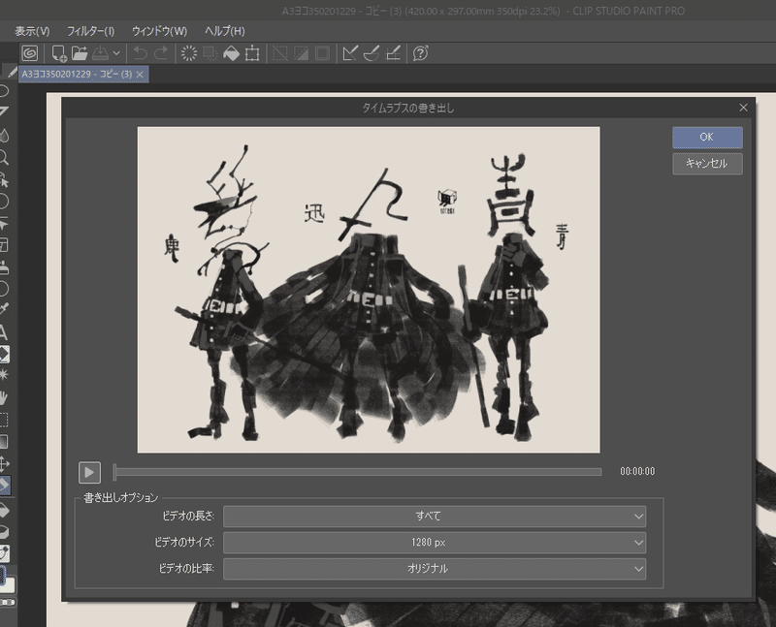The image size is (776, 627).
Task: Expand the ビデオの長さ dropdown
Action: [434, 517]
